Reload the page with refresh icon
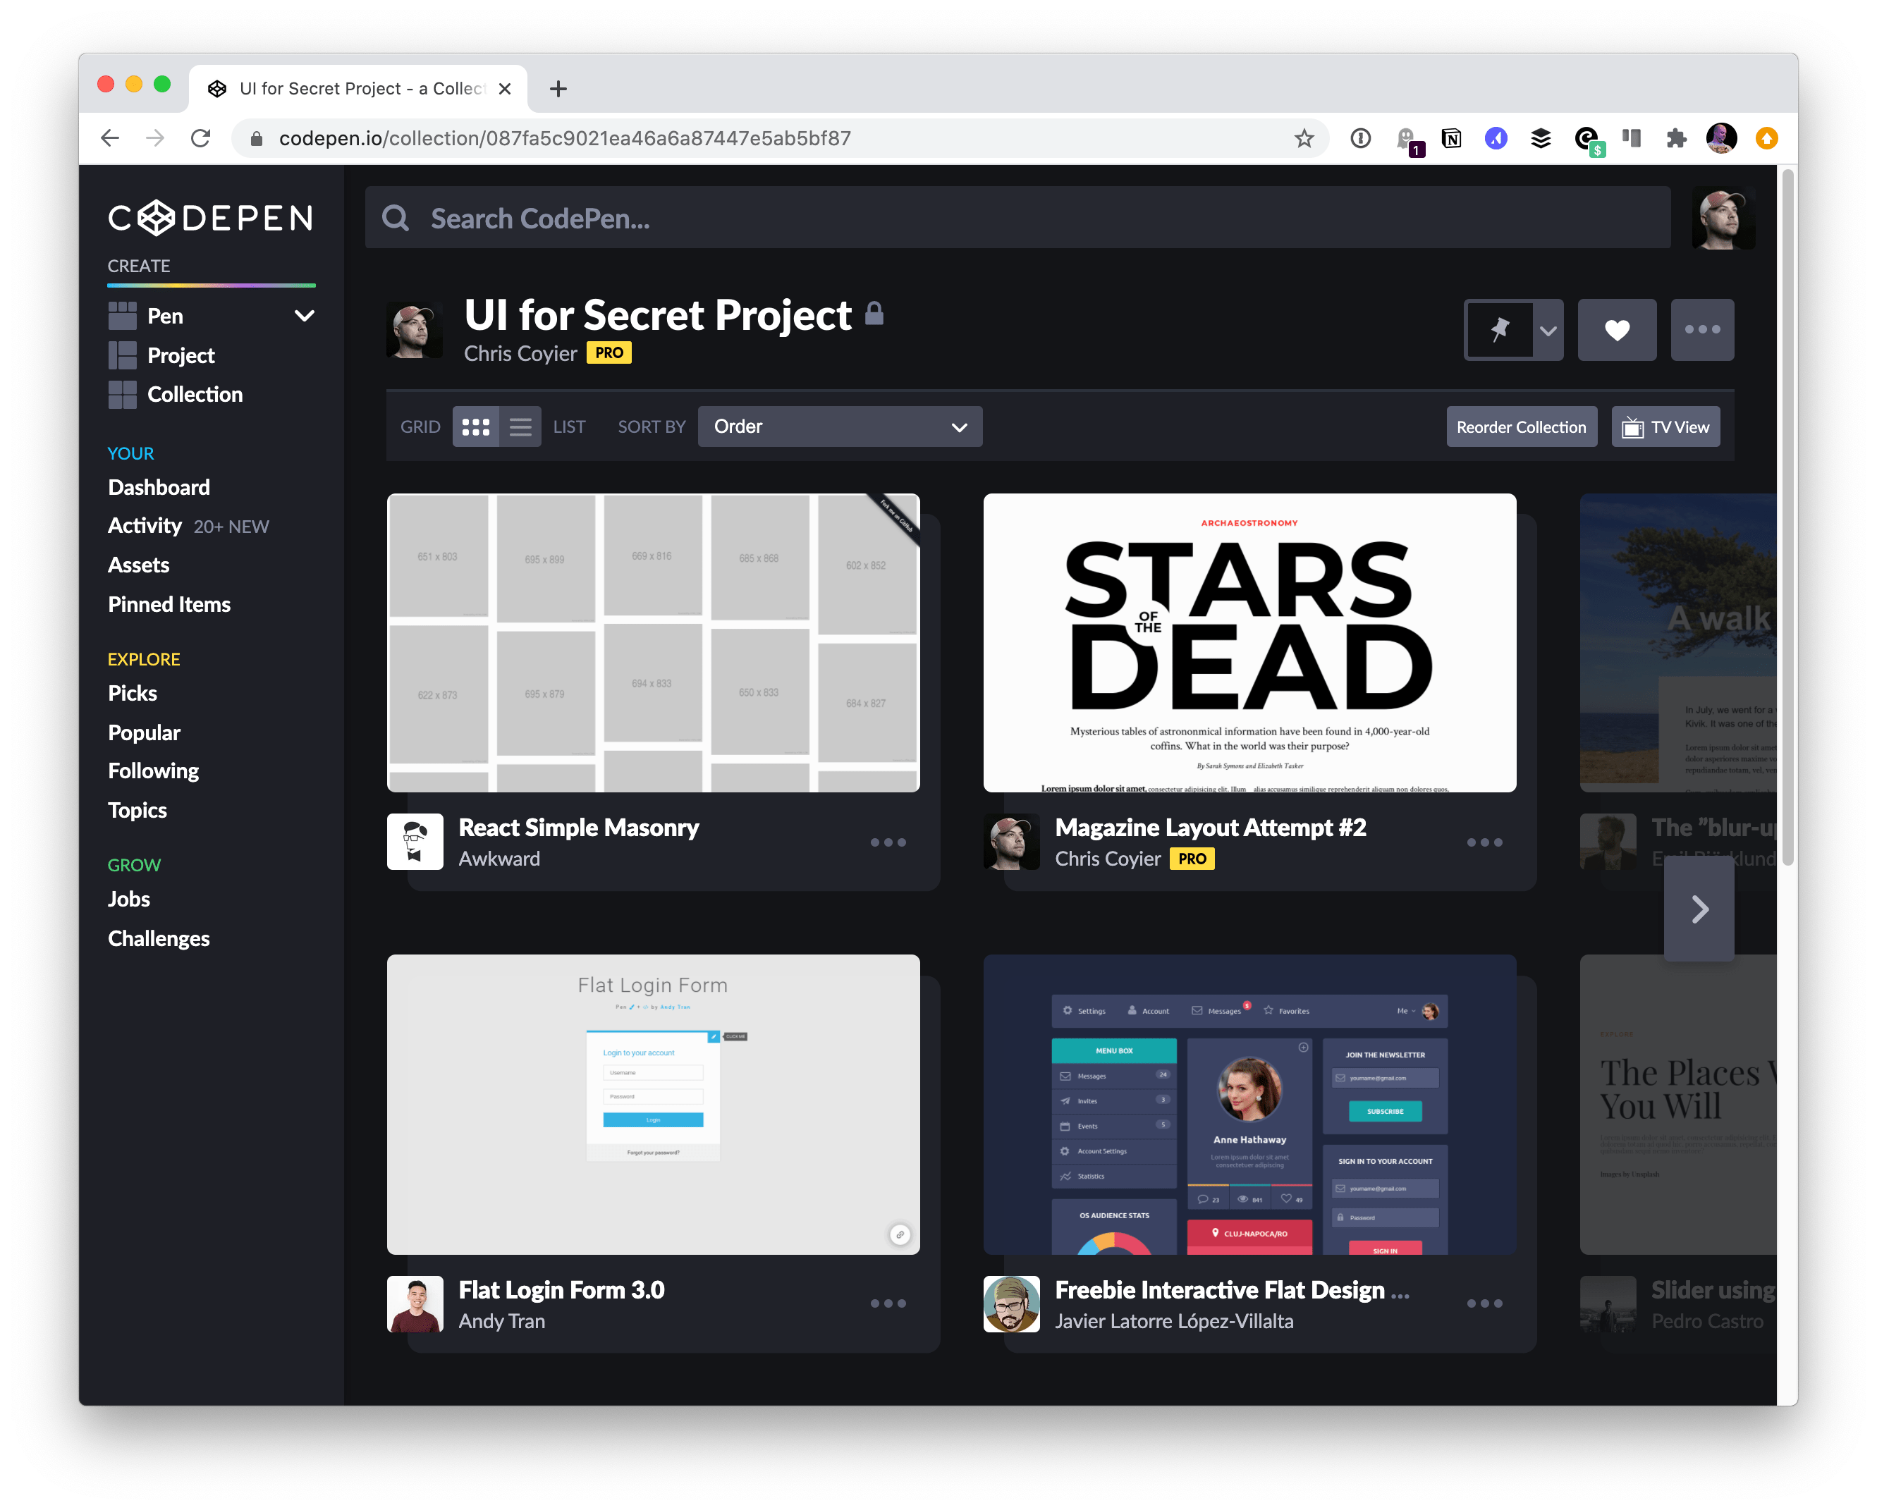This screenshot has height=1510, width=1877. coord(201,138)
